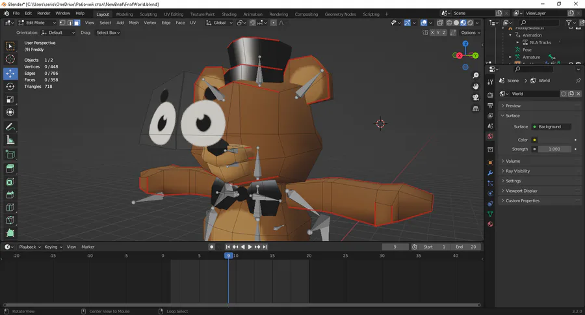Toggle timeline auto keying record button
The height and width of the screenshot is (315, 585).
click(x=211, y=247)
